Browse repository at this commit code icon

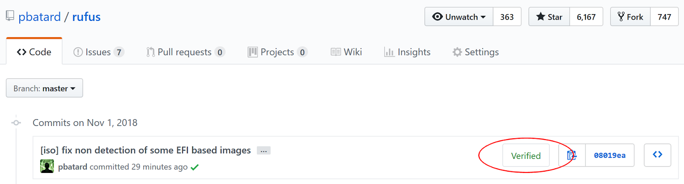pos(657,155)
